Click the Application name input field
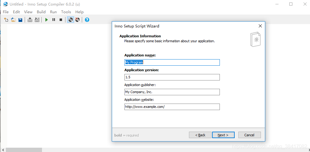 point(172,62)
